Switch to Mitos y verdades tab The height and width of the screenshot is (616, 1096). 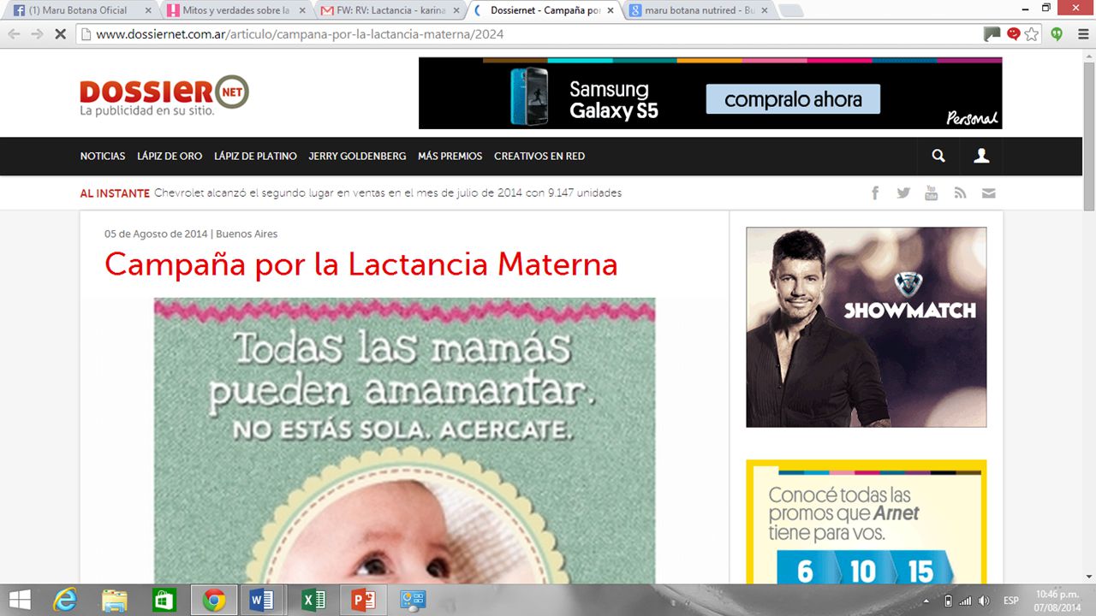pos(235,10)
